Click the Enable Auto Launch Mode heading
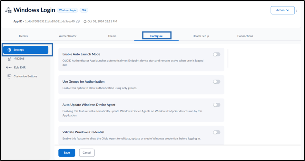305x161 pixels. (x=81, y=54)
